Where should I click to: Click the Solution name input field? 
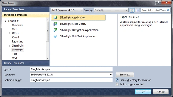71,80
